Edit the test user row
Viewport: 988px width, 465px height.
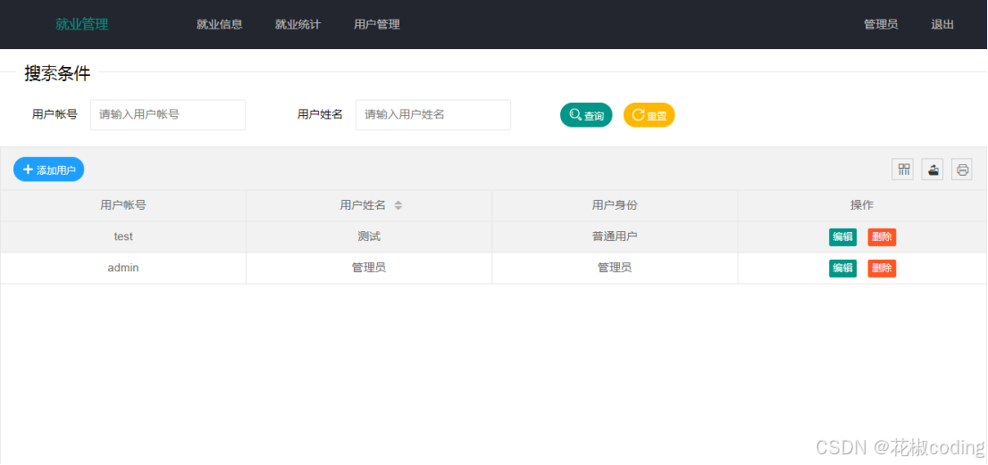(842, 237)
